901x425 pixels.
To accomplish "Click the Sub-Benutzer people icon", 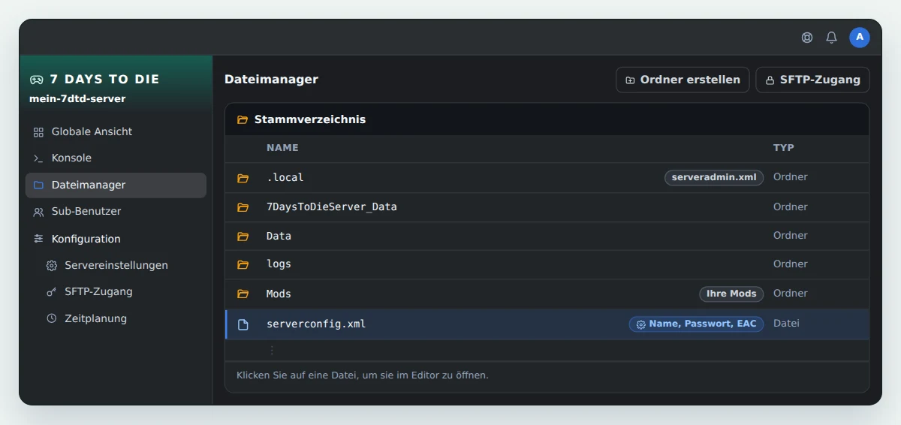I will (x=38, y=212).
